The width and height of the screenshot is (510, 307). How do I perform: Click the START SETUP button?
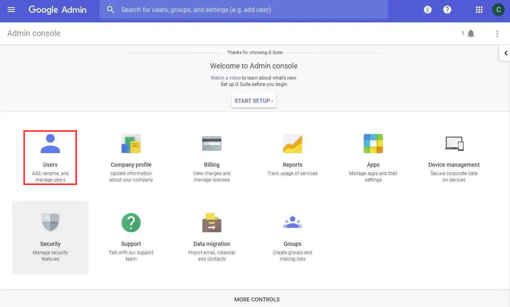coord(254,101)
